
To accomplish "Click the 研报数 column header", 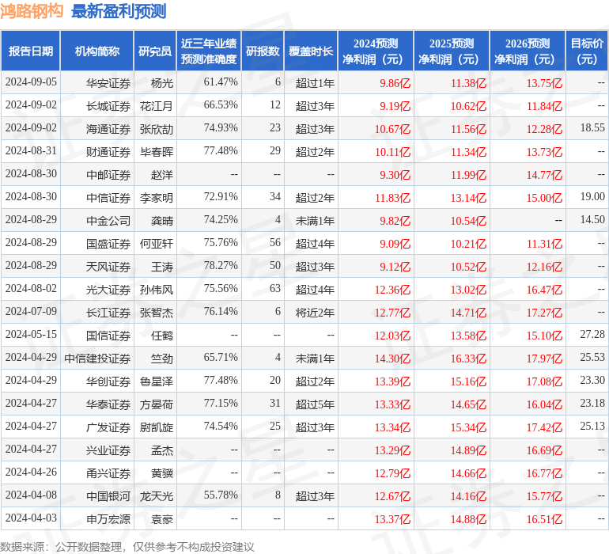I will (x=263, y=51).
